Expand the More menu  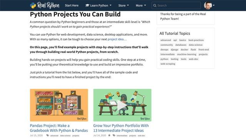point(141,5)
